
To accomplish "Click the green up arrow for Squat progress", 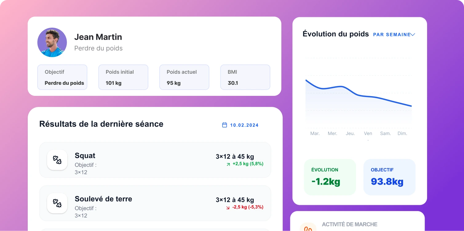I will [228, 164].
